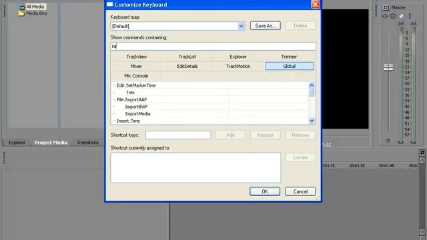The height and width of the screenshot is (240, 427).
Task: Open the Explorer tab in main window
Action: (17, 143)
